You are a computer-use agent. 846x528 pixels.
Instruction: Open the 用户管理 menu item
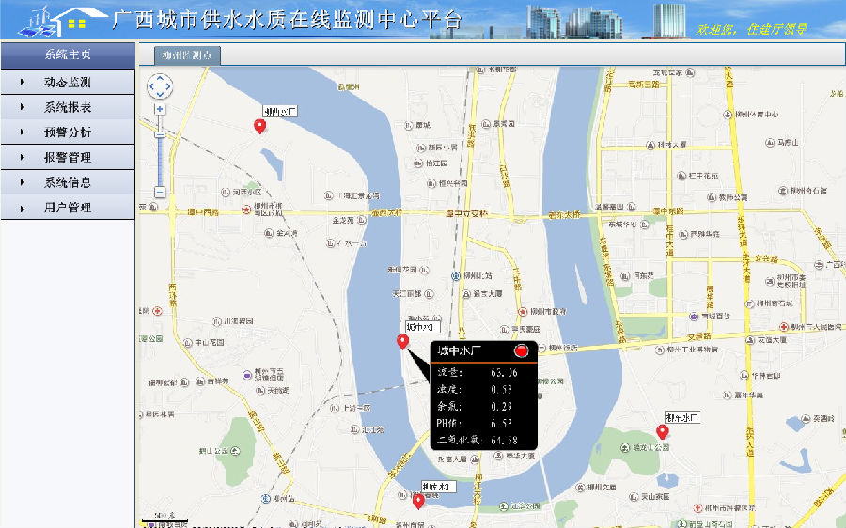pyautogui.click(x=67, y=208)
